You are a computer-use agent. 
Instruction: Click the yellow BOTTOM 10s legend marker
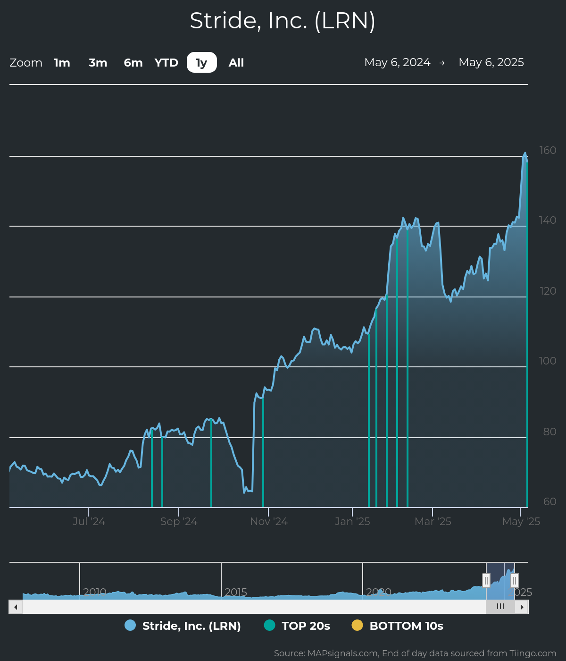358,625
